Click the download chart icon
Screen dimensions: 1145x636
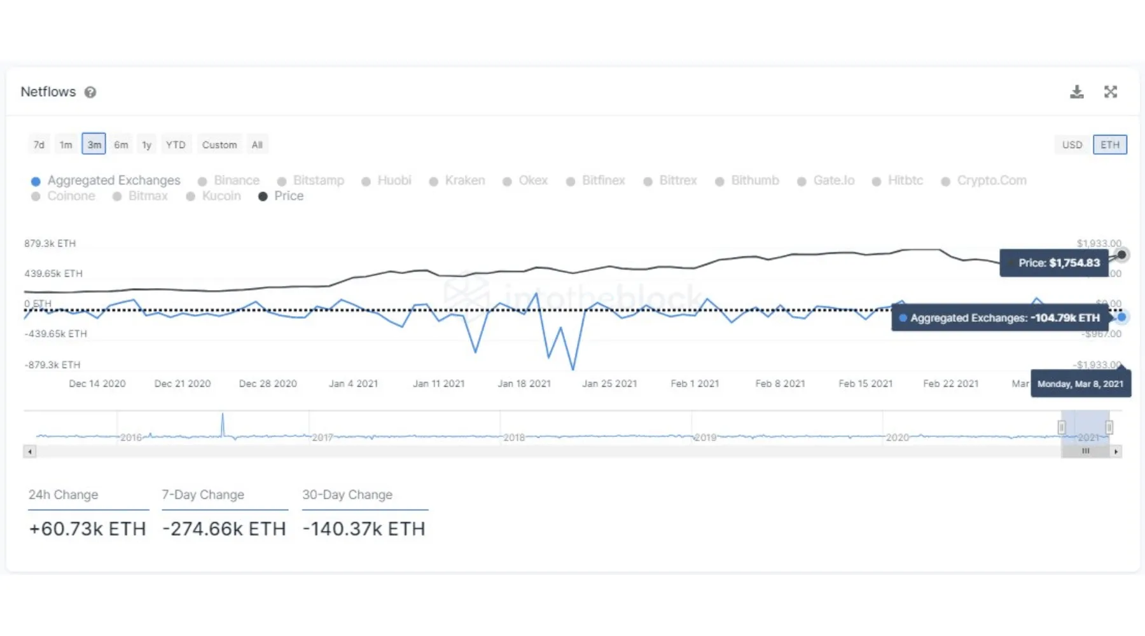[x=1076, y=92]
